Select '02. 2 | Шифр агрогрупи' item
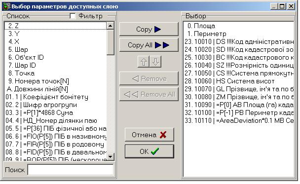Image resolution: width=300 pixels, height=184 pixels. point(55,105)
